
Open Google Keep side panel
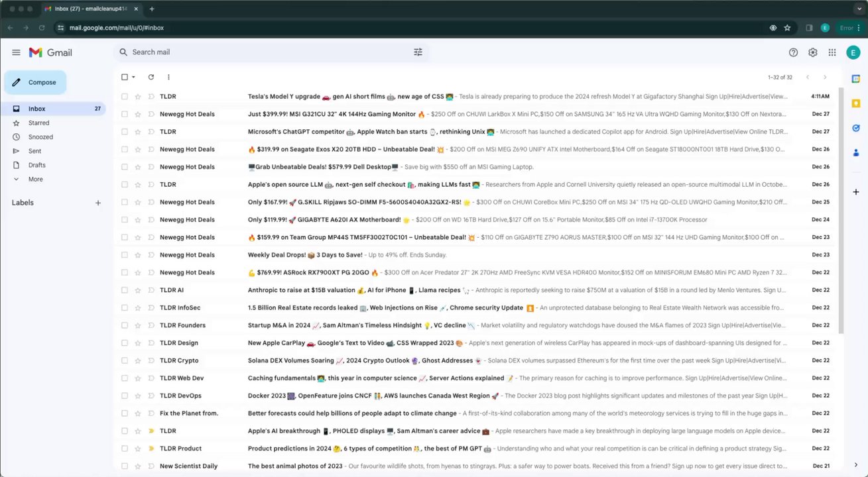point(856,103)
